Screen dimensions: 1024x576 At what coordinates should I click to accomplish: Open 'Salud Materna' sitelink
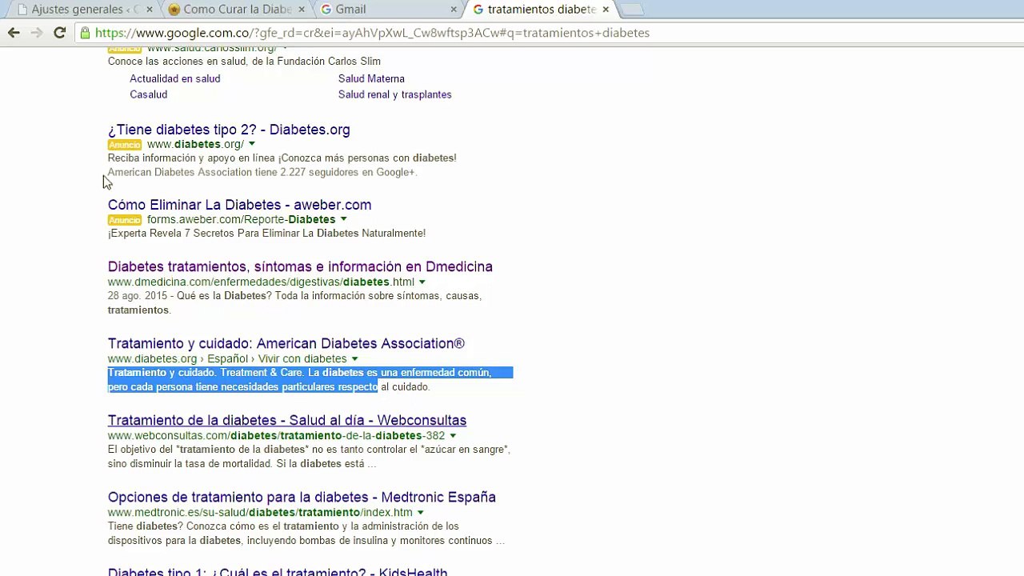(x=371, y=78)
